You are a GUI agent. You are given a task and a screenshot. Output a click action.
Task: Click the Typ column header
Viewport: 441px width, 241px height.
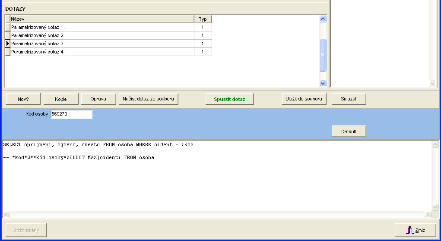[x=203, y=19]
